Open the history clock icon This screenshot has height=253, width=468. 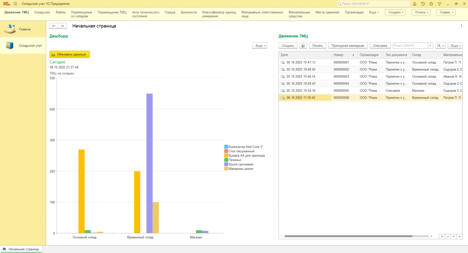(x=423, y=4)
